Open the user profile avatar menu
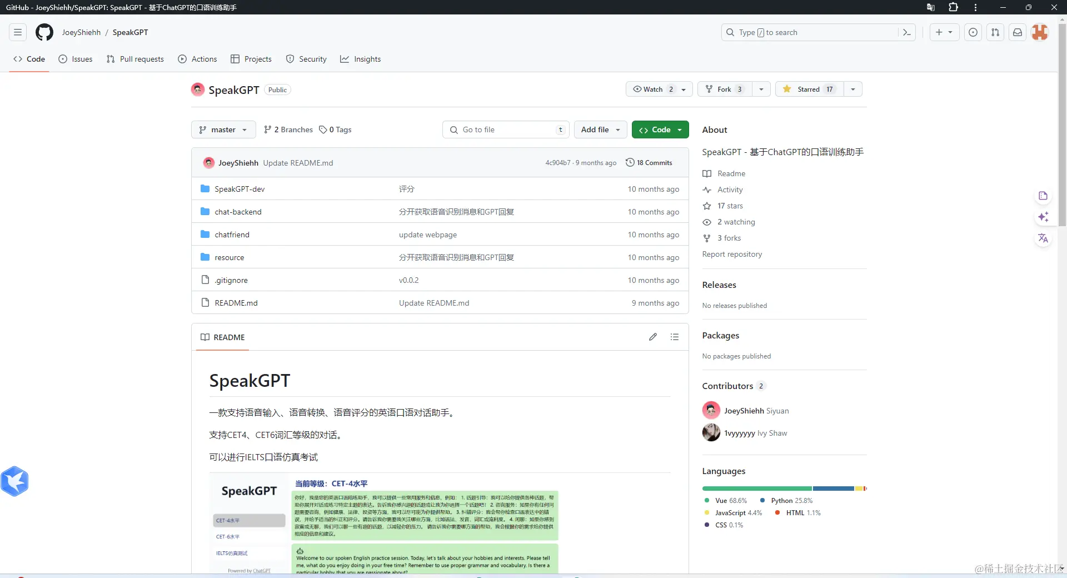This screenshot has width=1067, height=578. 1040,32
